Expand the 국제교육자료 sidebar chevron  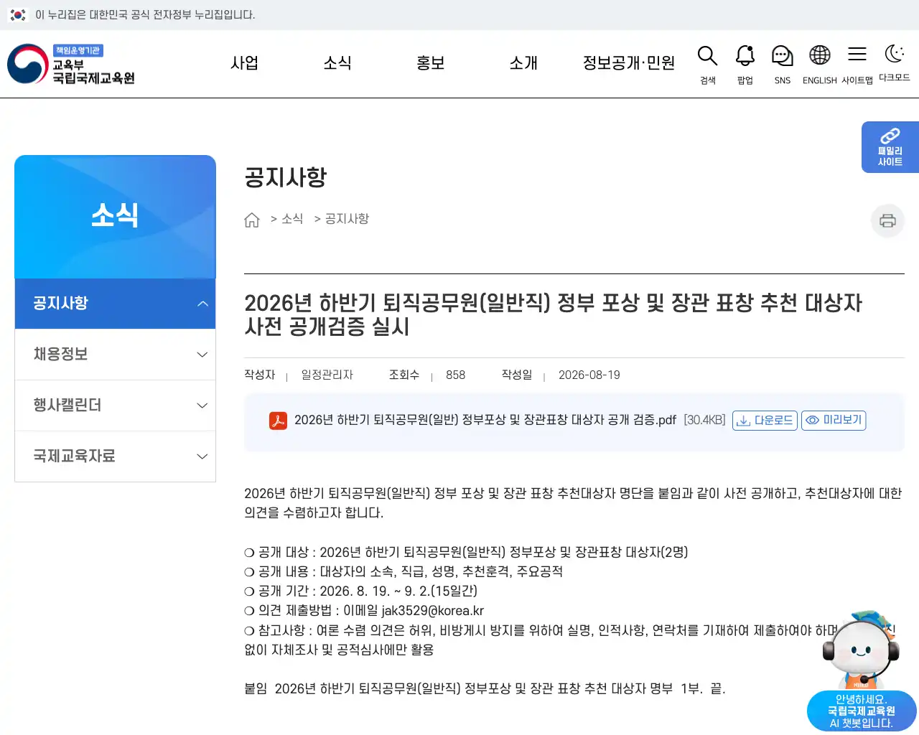(202, 457)
